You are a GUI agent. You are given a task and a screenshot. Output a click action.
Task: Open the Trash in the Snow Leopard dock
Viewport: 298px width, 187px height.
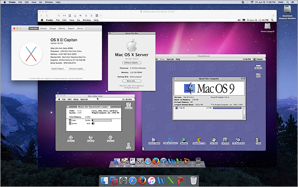click(198, 161)
